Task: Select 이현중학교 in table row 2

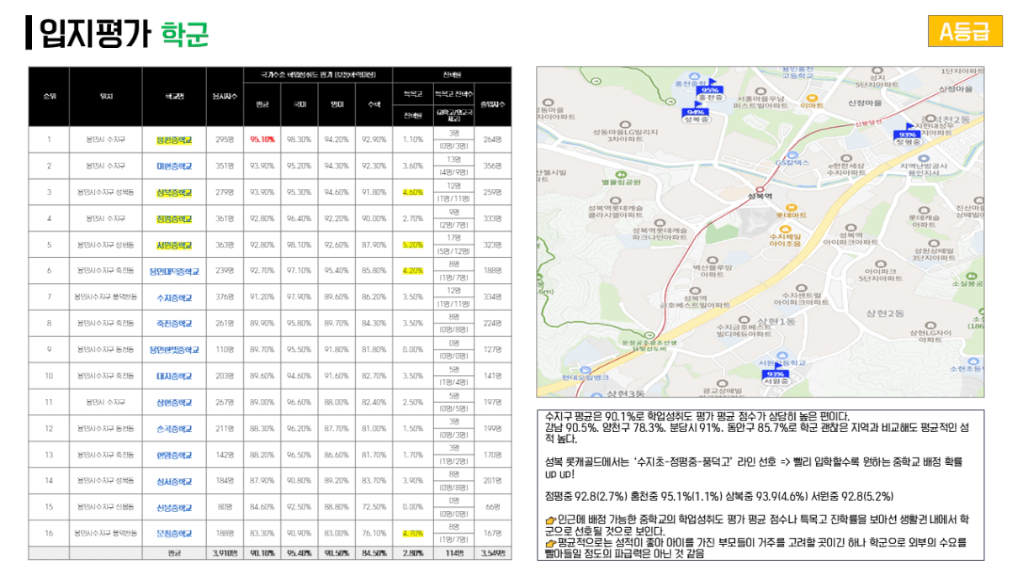Action: tap(174, 166)
